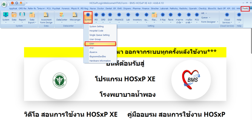Choose Hardware Information menu item
Screen dimensions: 252x120
100,61
